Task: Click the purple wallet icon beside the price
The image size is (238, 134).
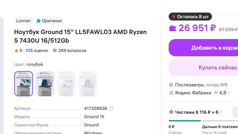Action: (x=173, y=28)
